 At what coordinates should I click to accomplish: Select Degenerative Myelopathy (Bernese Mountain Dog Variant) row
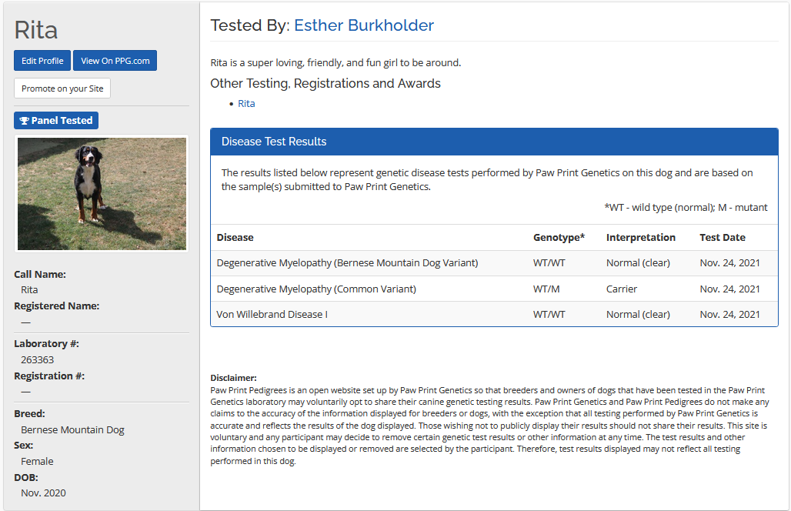click(347, 263)
